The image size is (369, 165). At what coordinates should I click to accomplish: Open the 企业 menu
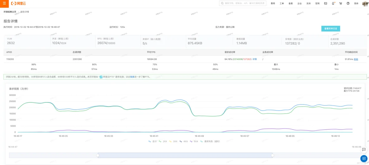300,3
